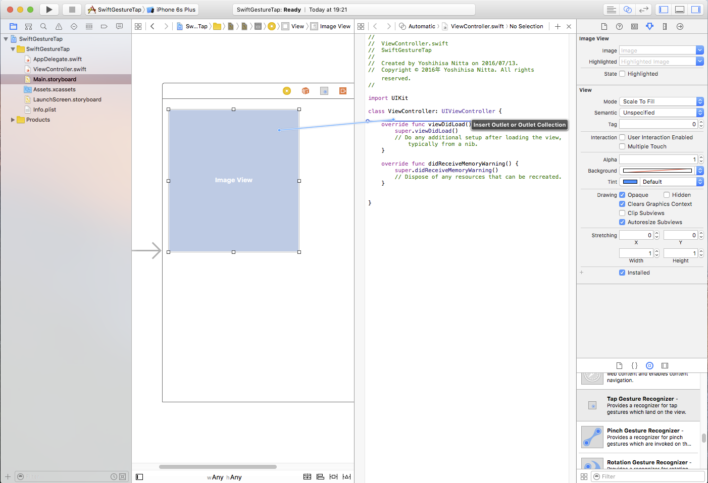The width and height of the screenshot is (708, 483).
Task: Click the Background color swatch
Action: pyautogui.click(x=657, y=171)
